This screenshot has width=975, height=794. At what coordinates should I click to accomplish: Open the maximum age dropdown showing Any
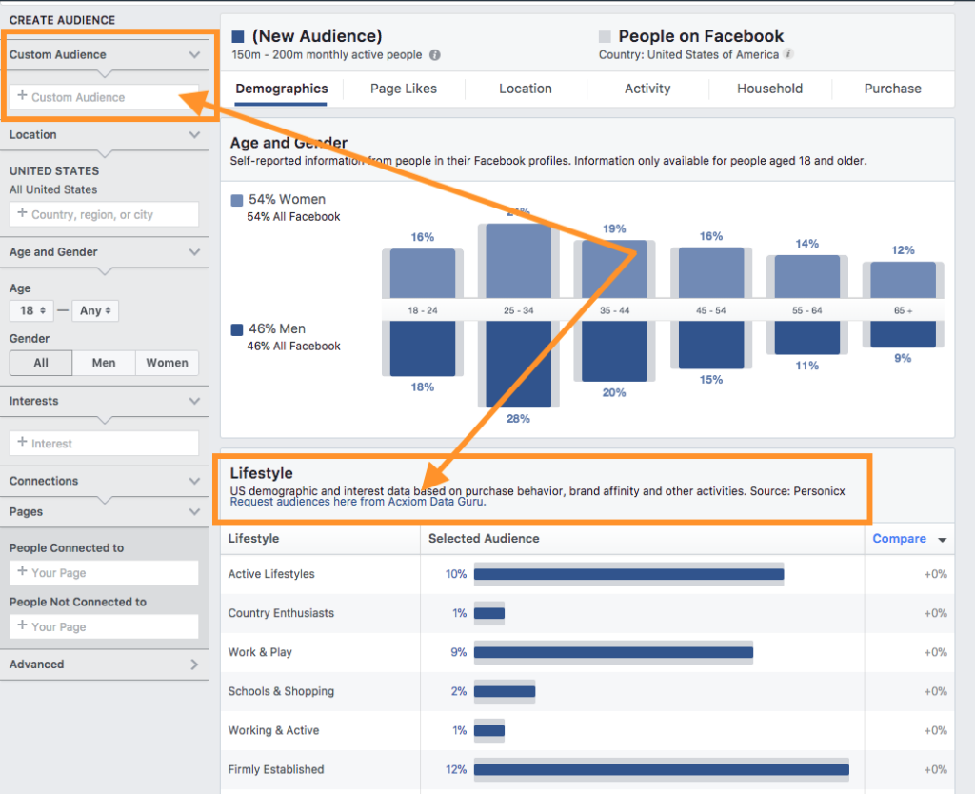(x=95, y=310)
